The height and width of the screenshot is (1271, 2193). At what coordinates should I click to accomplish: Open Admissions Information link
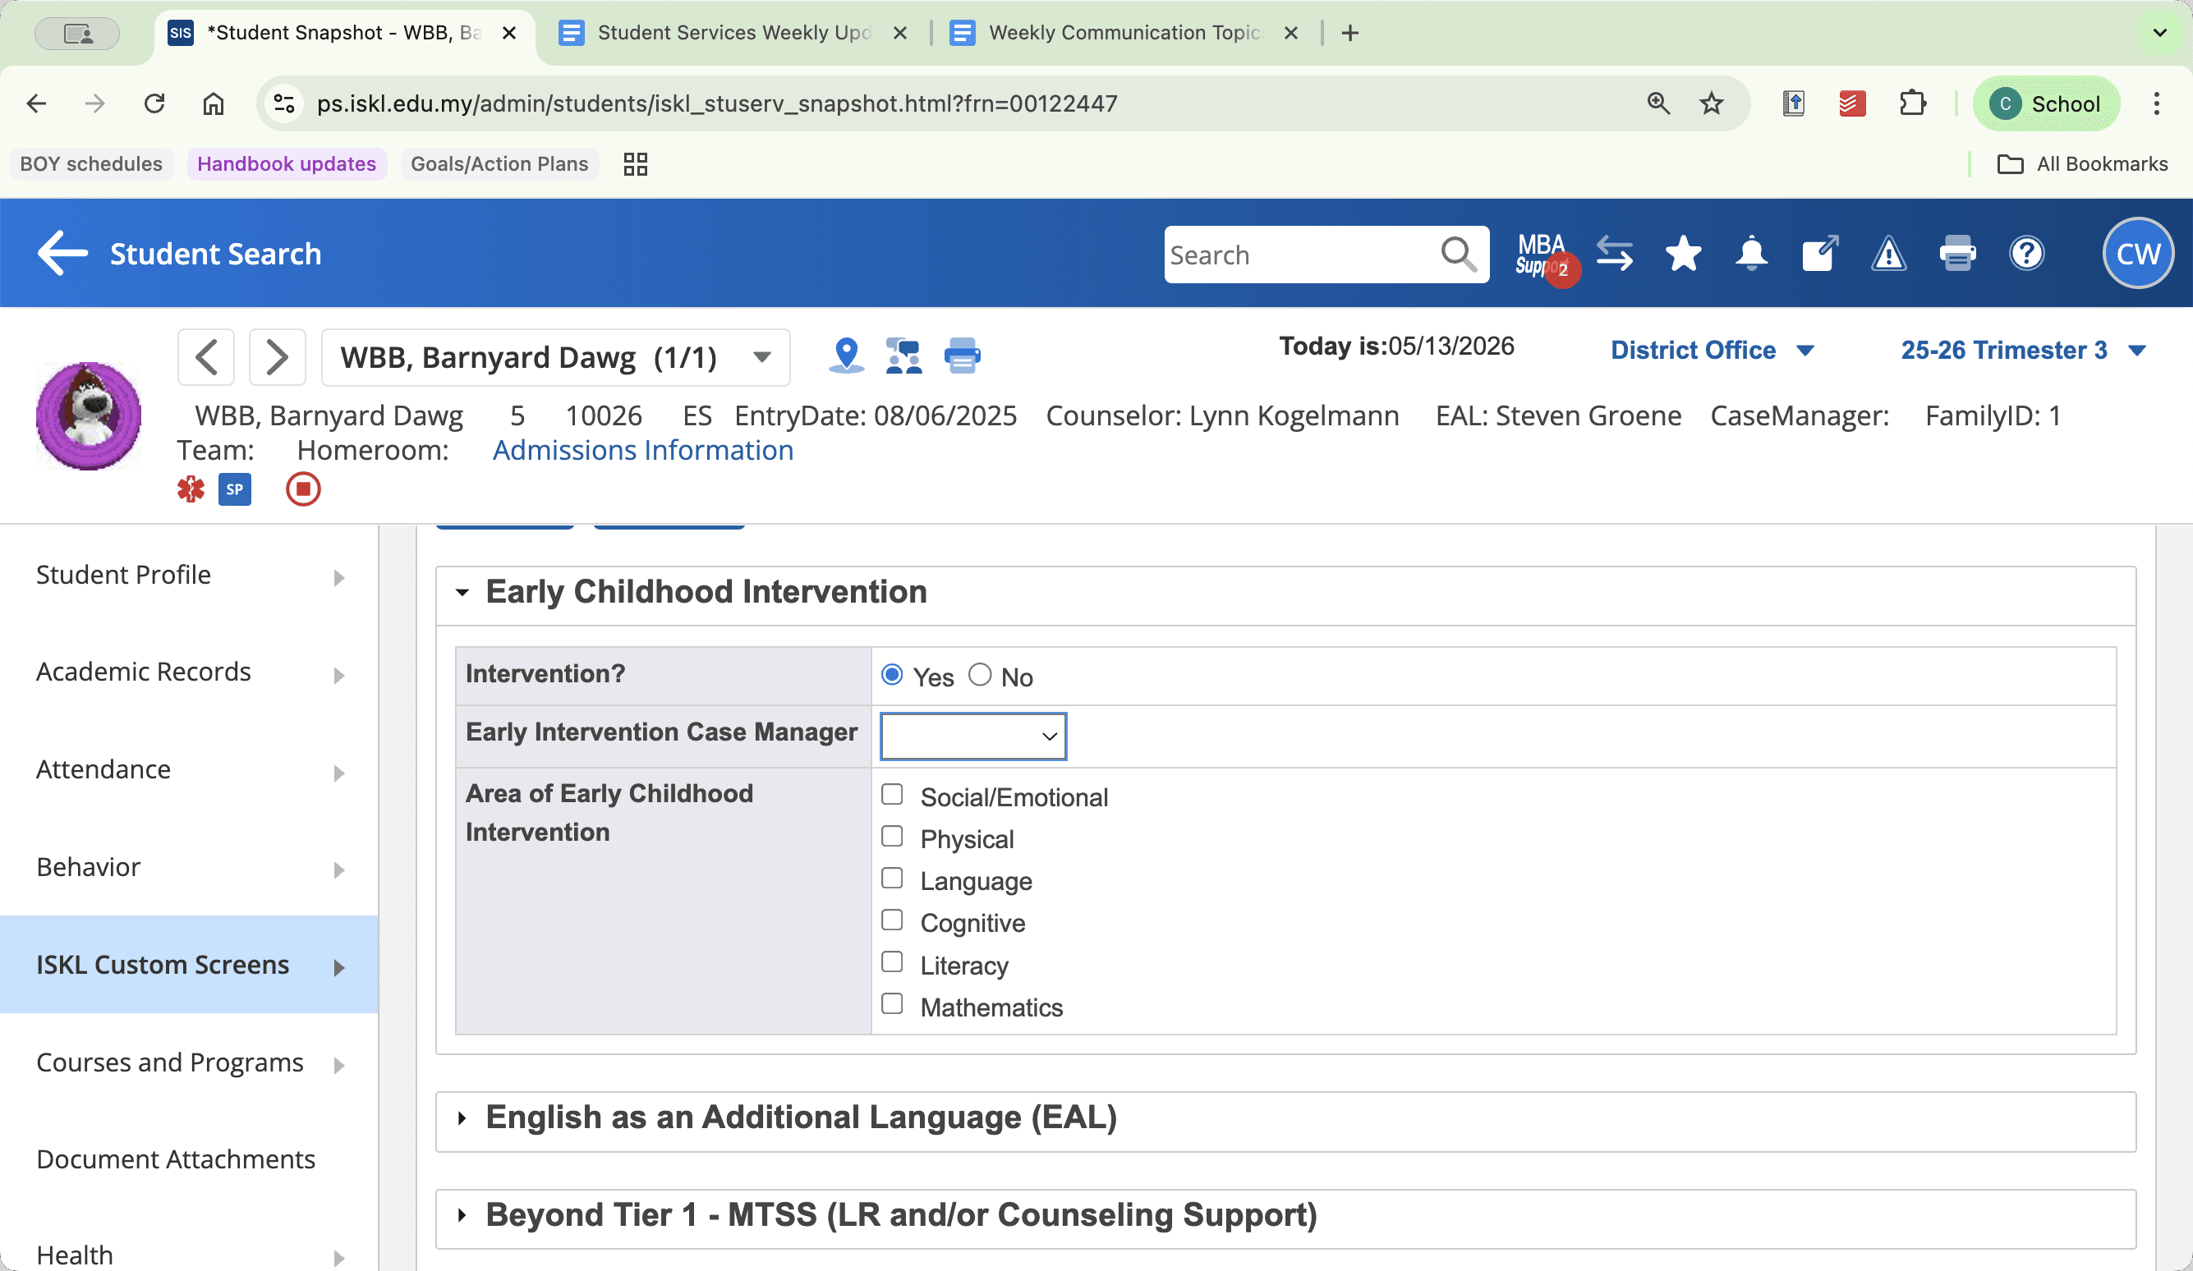point(643,451)
